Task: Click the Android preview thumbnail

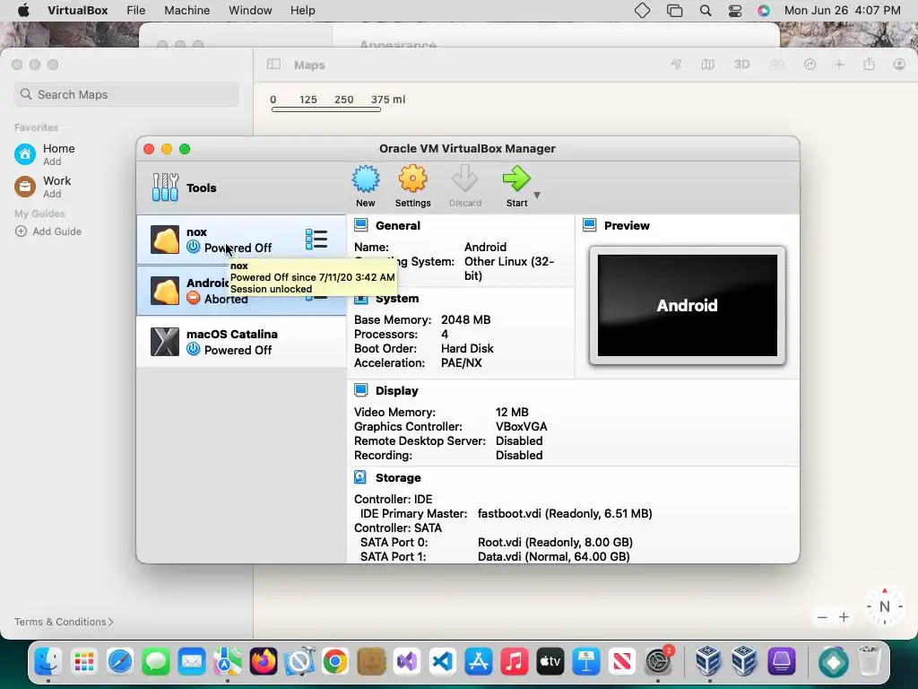Action: [x=688, y=305]
